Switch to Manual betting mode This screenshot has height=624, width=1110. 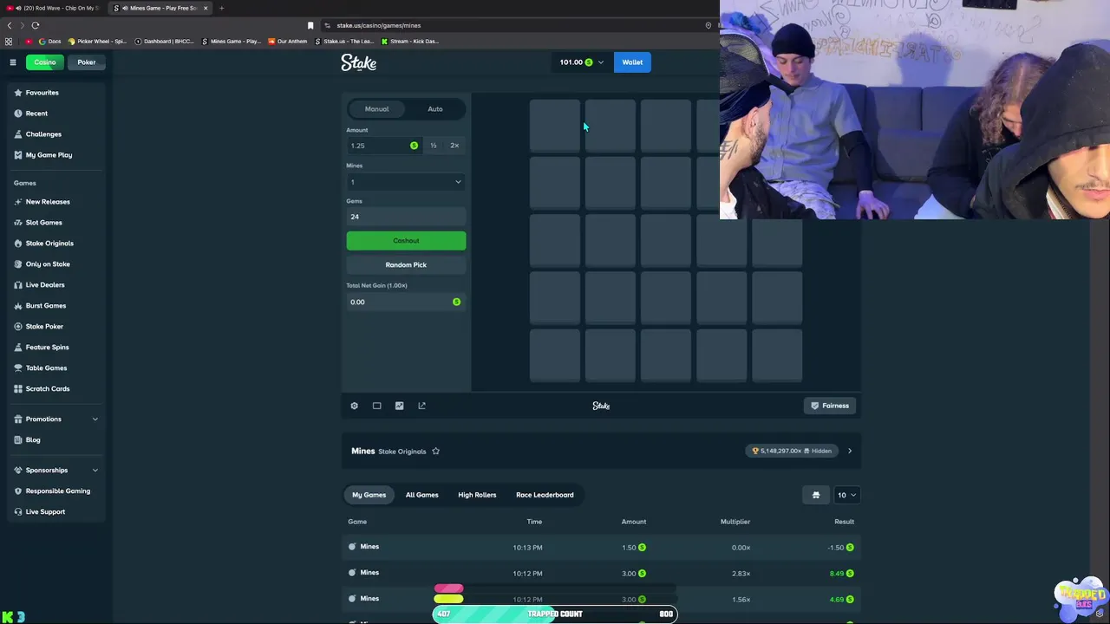[x=376, y=109]
